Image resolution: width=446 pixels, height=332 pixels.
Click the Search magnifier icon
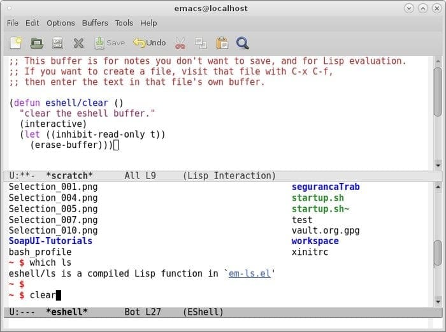[x=242, y=43]
